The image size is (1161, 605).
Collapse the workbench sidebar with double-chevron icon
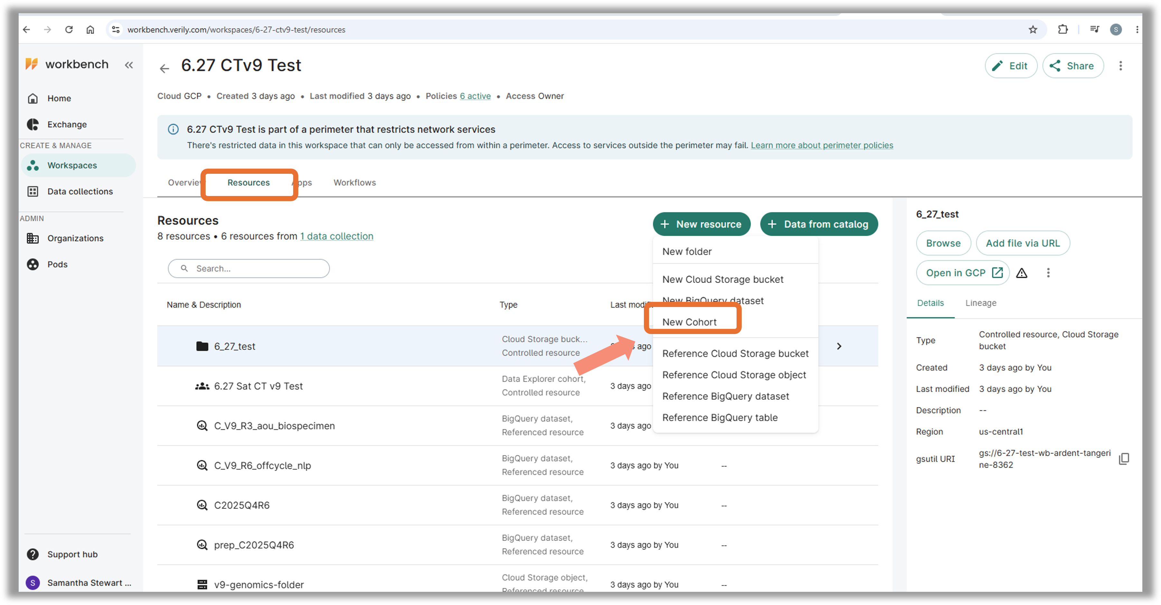pos(129,65)
